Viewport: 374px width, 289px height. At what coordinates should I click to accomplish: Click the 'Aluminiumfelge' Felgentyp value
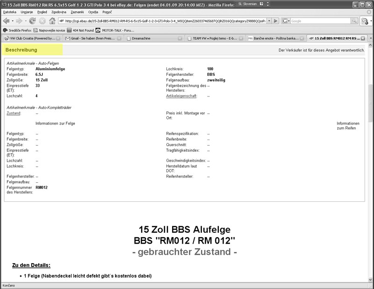pyautogui.click(x=50, y=69)
